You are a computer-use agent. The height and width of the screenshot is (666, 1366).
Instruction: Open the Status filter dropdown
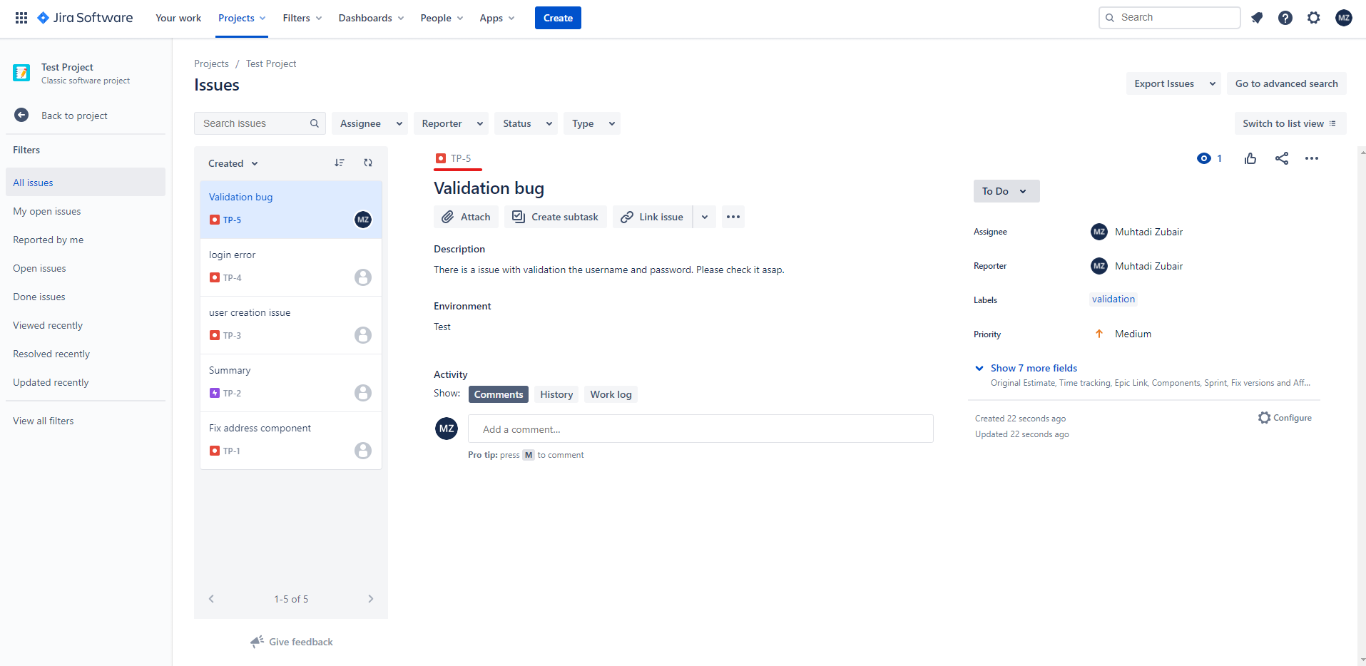(525, 123)
